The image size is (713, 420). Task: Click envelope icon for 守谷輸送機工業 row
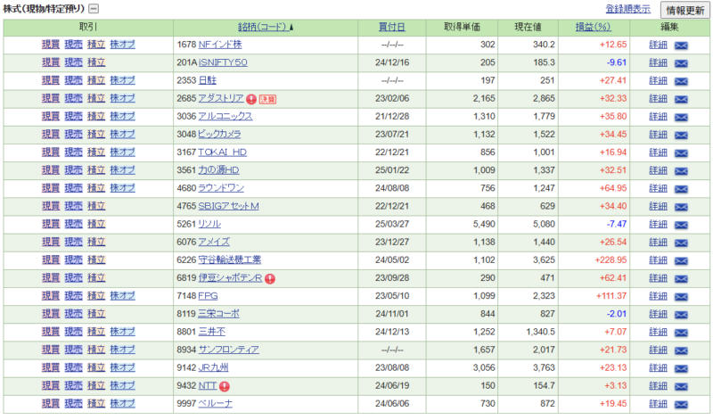pyautogui.click(x=681, y=260)
